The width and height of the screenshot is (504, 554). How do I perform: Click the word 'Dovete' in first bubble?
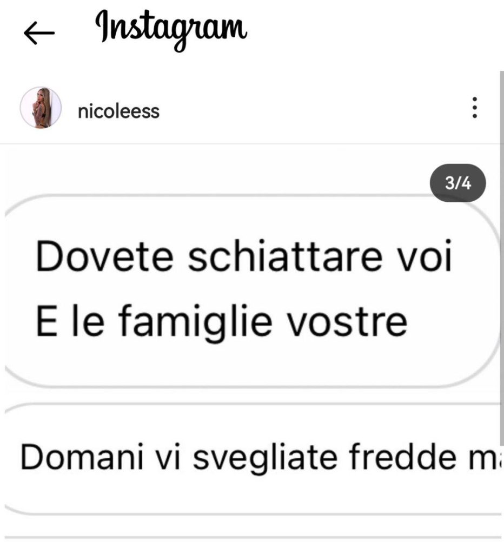[104, 256]
